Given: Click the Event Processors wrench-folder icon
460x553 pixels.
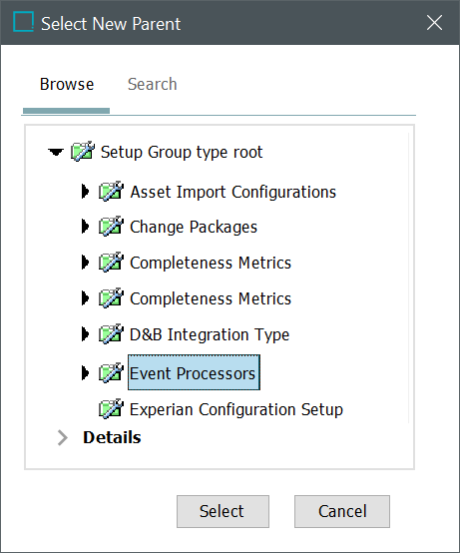Looking at the screenshot, I should click(111, 372).
